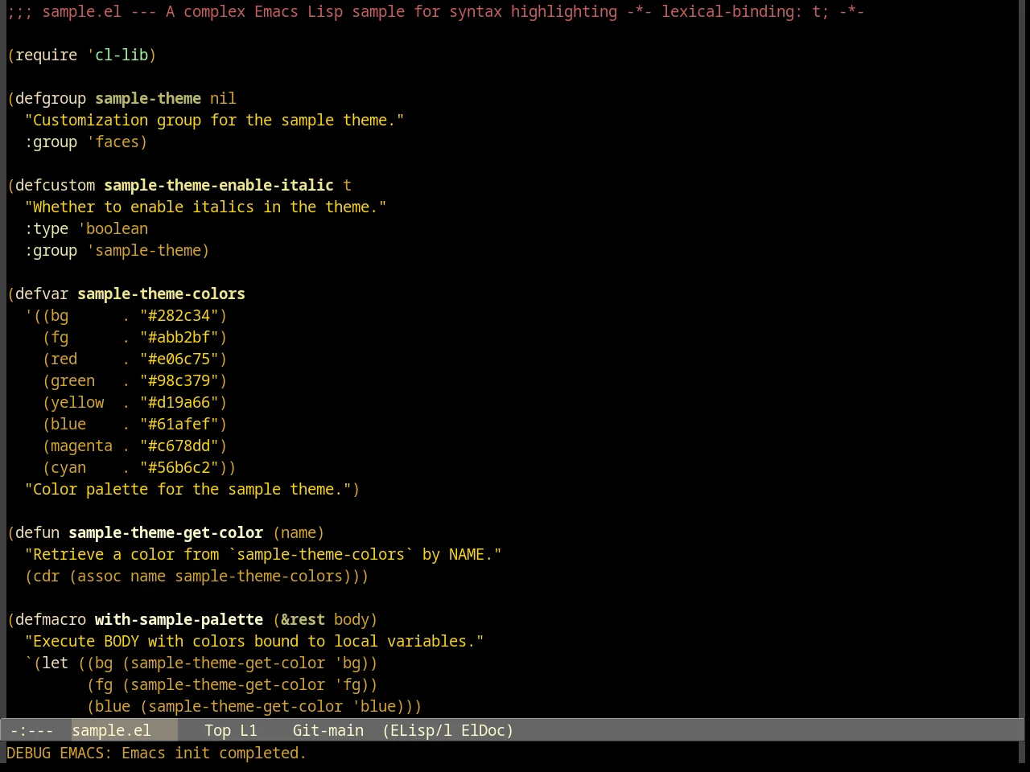Click the defmacro keyword
Screen dimensions: 1030x772
pos(51,619)
